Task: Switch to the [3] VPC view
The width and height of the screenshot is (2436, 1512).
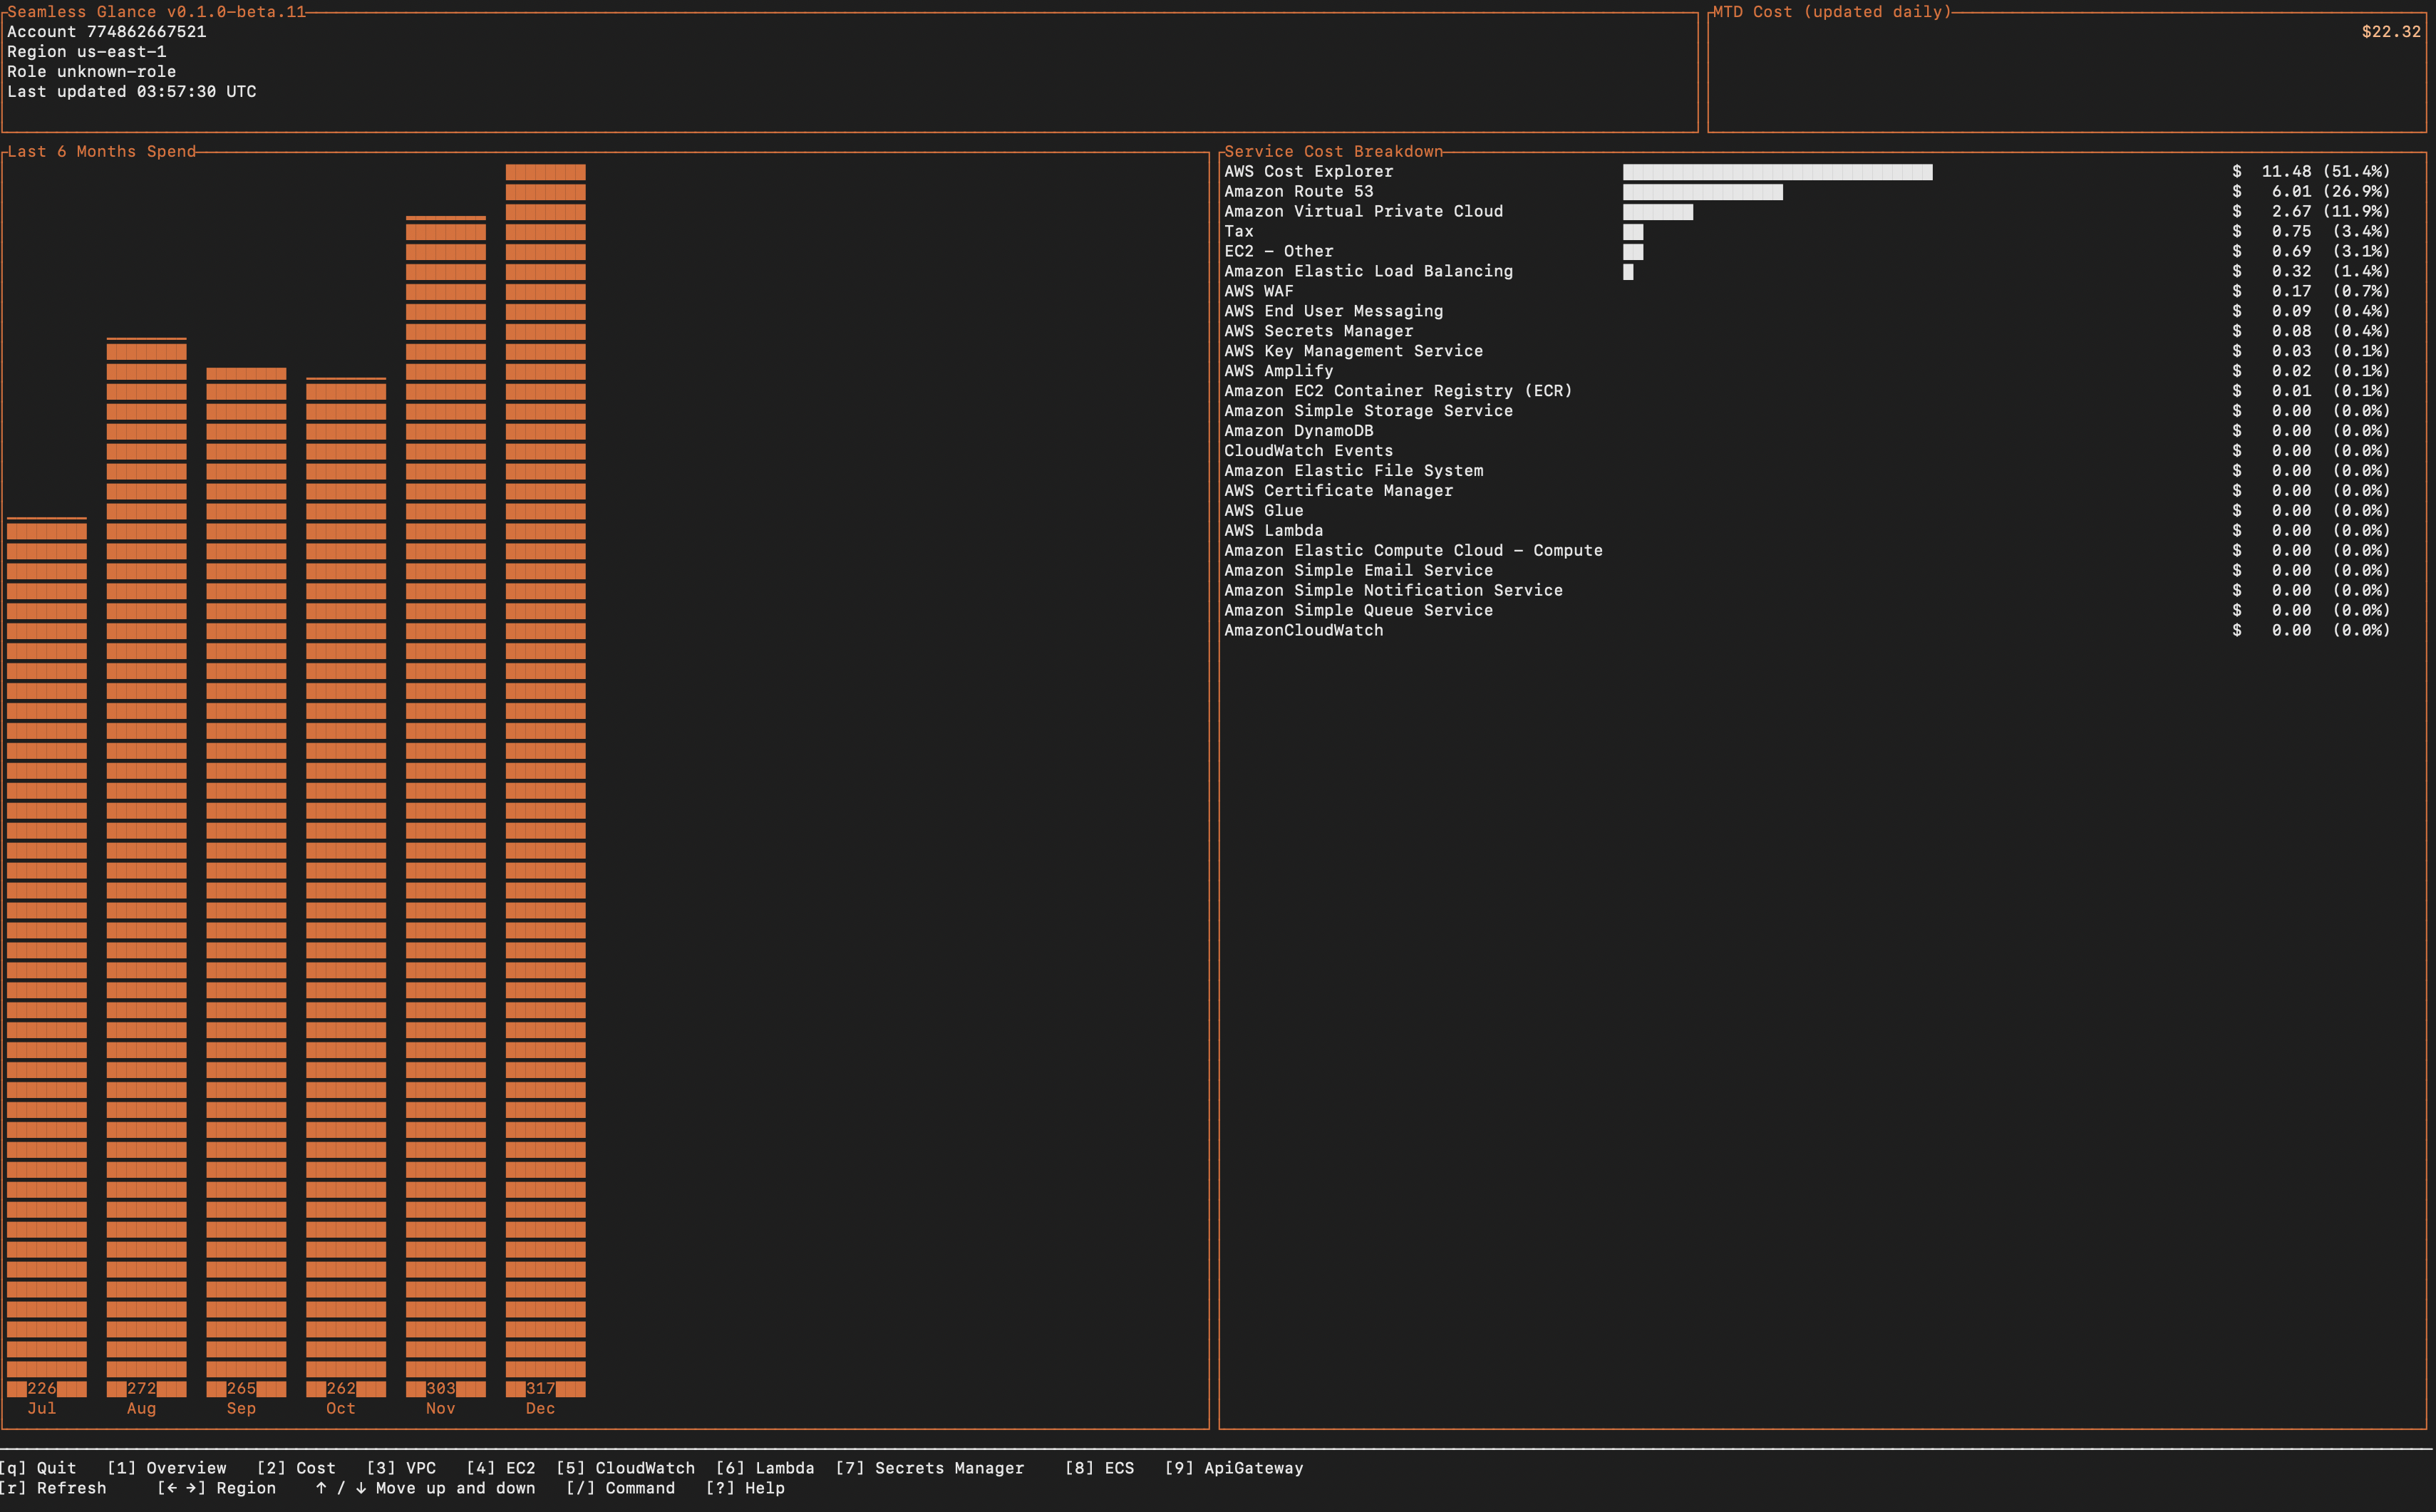Action: [401, 1468]
